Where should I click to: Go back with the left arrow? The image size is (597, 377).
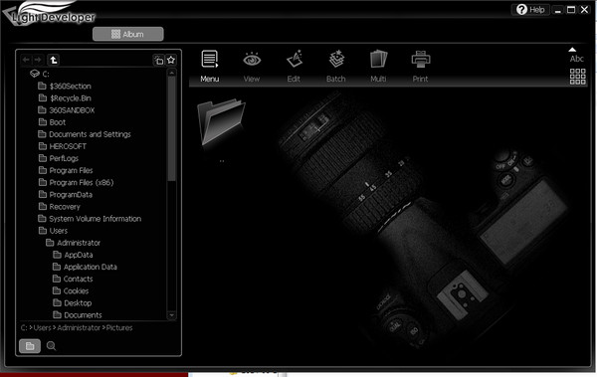click(x=26, y=60)
